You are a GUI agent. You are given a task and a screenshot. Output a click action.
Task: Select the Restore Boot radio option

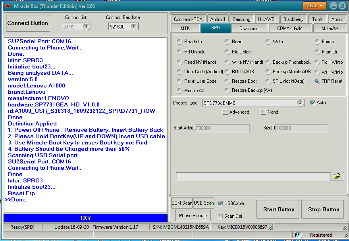click(227, 81)
